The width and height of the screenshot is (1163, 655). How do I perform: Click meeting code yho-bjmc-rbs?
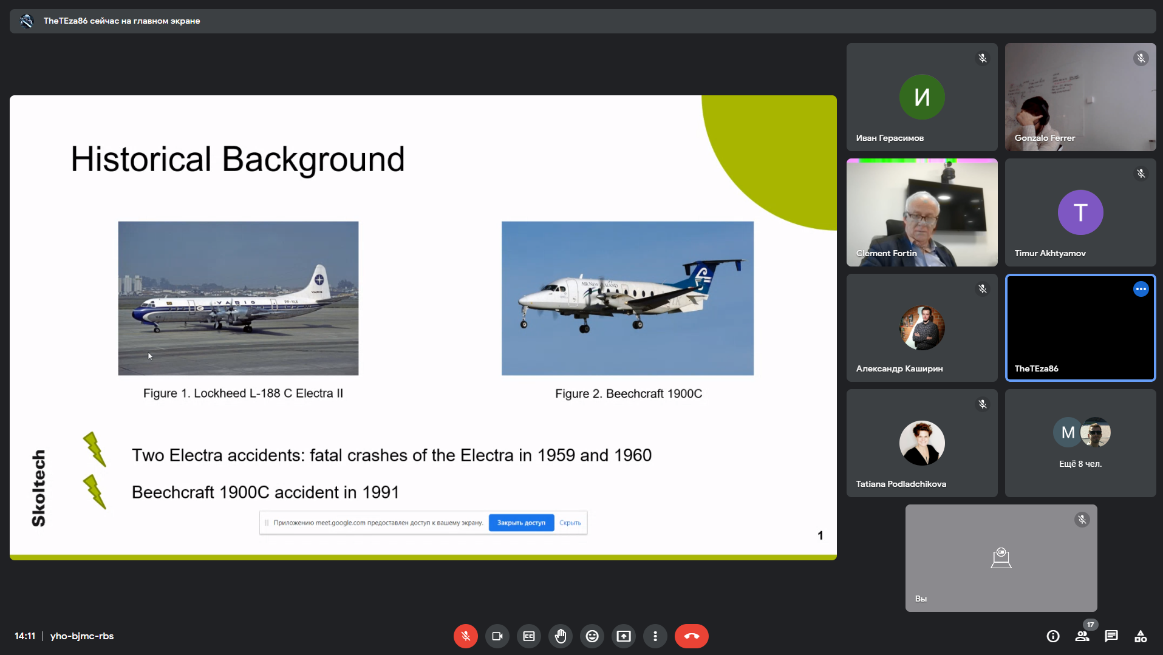point(82,636)
